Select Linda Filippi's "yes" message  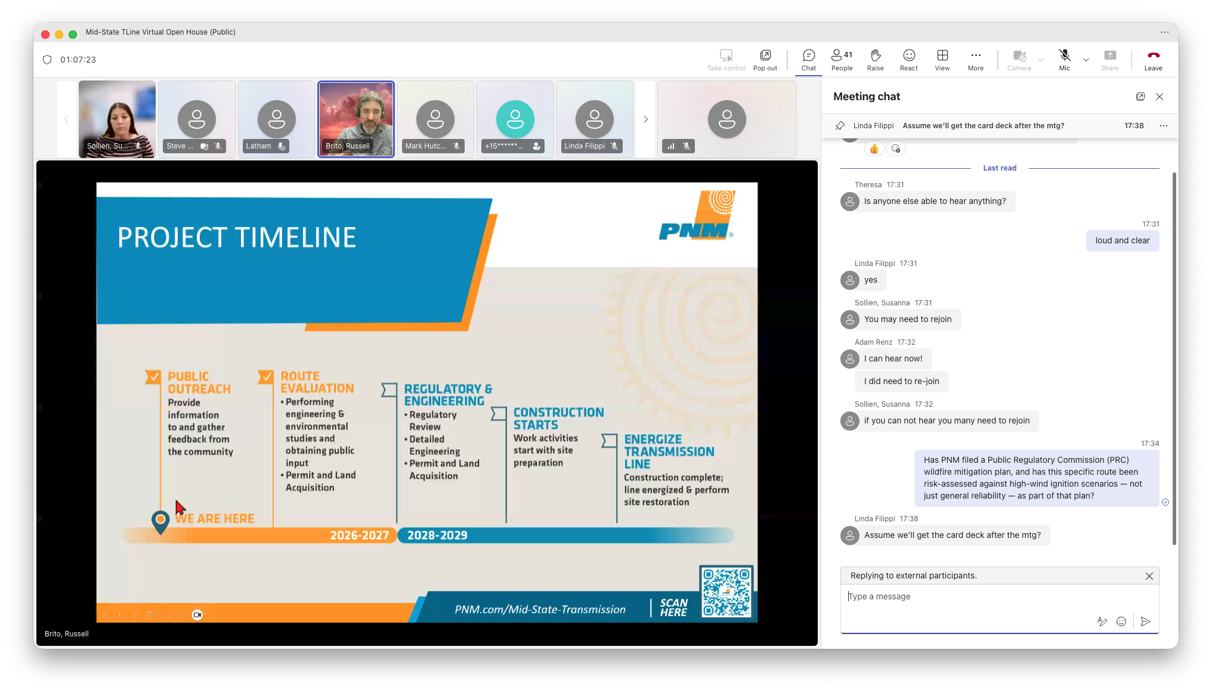tap(870, 280)
